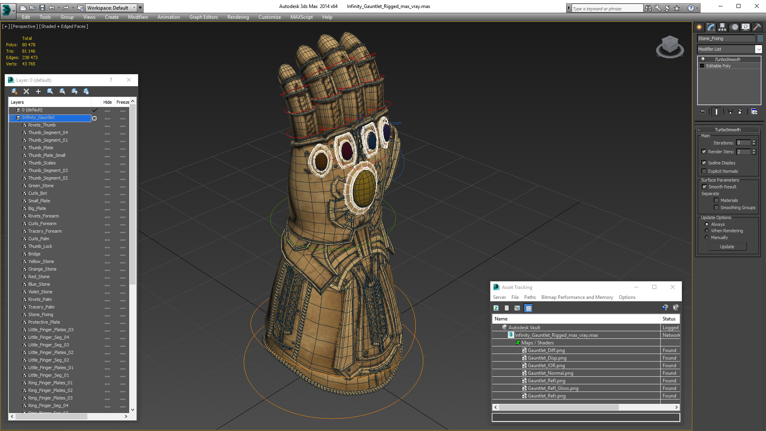Redo the action using the redo arrow icon
Image resolution: width=766 pixels, height=431 pixels.
coord(66,8)
